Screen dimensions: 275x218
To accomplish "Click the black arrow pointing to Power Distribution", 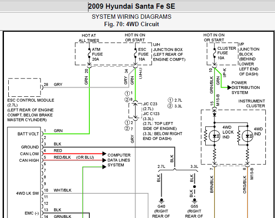I will pyautogui.click(x=229, y=87).
